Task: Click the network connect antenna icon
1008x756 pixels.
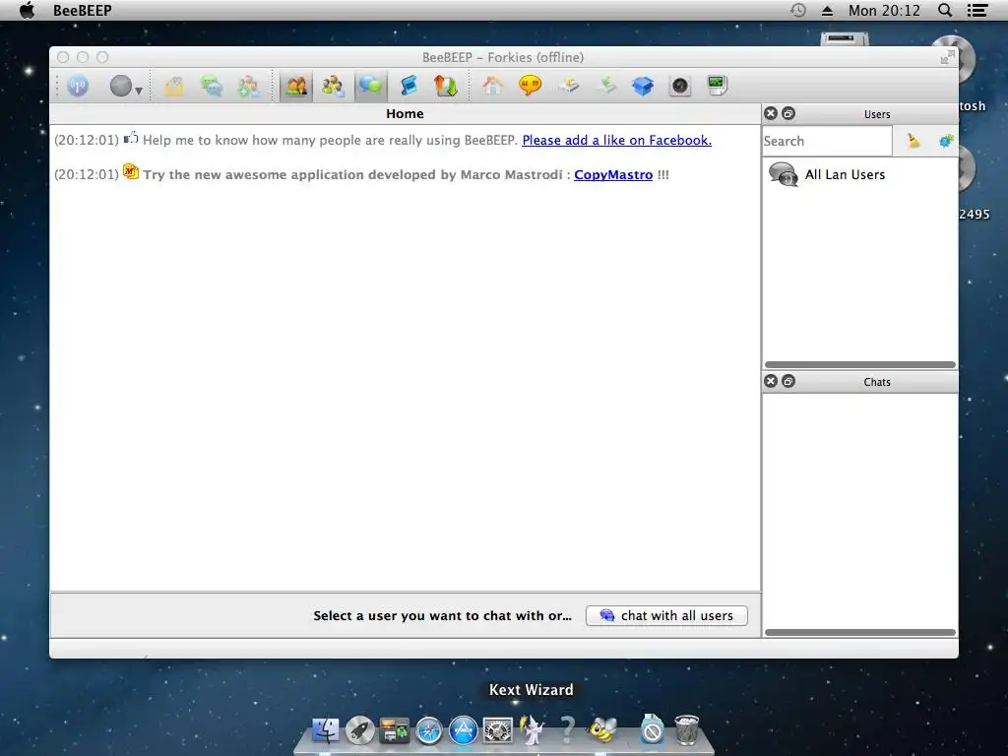Action: coord(78,86)
